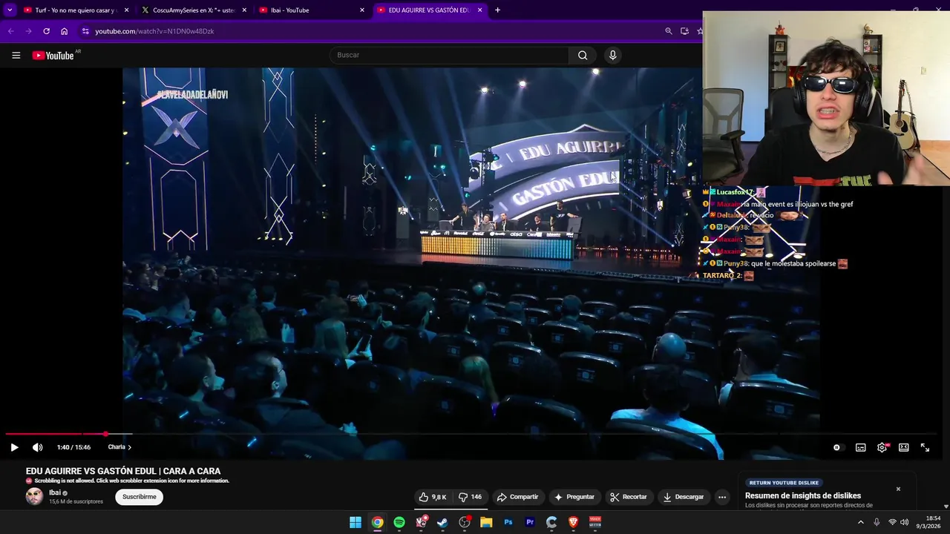
Task: Show hidden system tray icons
Action: point(860,522)
